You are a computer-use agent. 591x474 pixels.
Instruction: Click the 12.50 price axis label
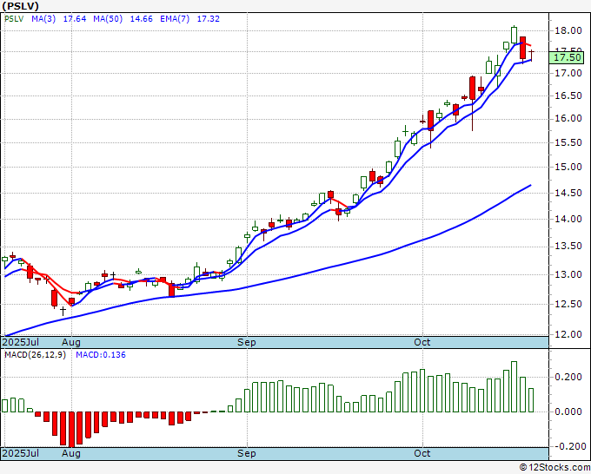[568, 304]
